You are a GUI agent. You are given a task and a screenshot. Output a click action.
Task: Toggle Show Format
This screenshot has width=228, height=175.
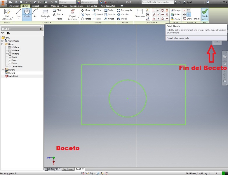[x=191, y=19]
